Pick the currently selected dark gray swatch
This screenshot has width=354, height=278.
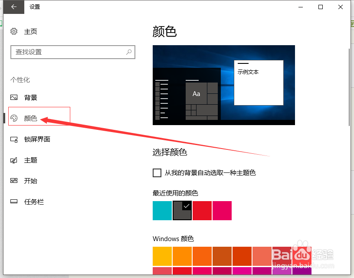182,210
